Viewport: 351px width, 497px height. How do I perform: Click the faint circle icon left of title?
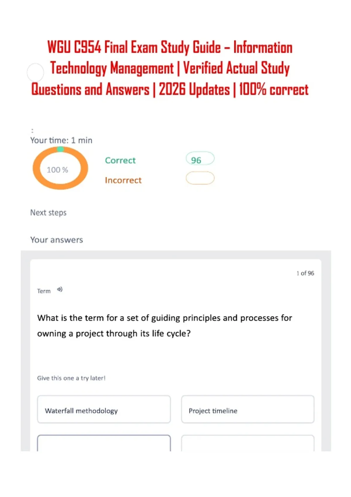pyautogui.click(x=35, y=73)
